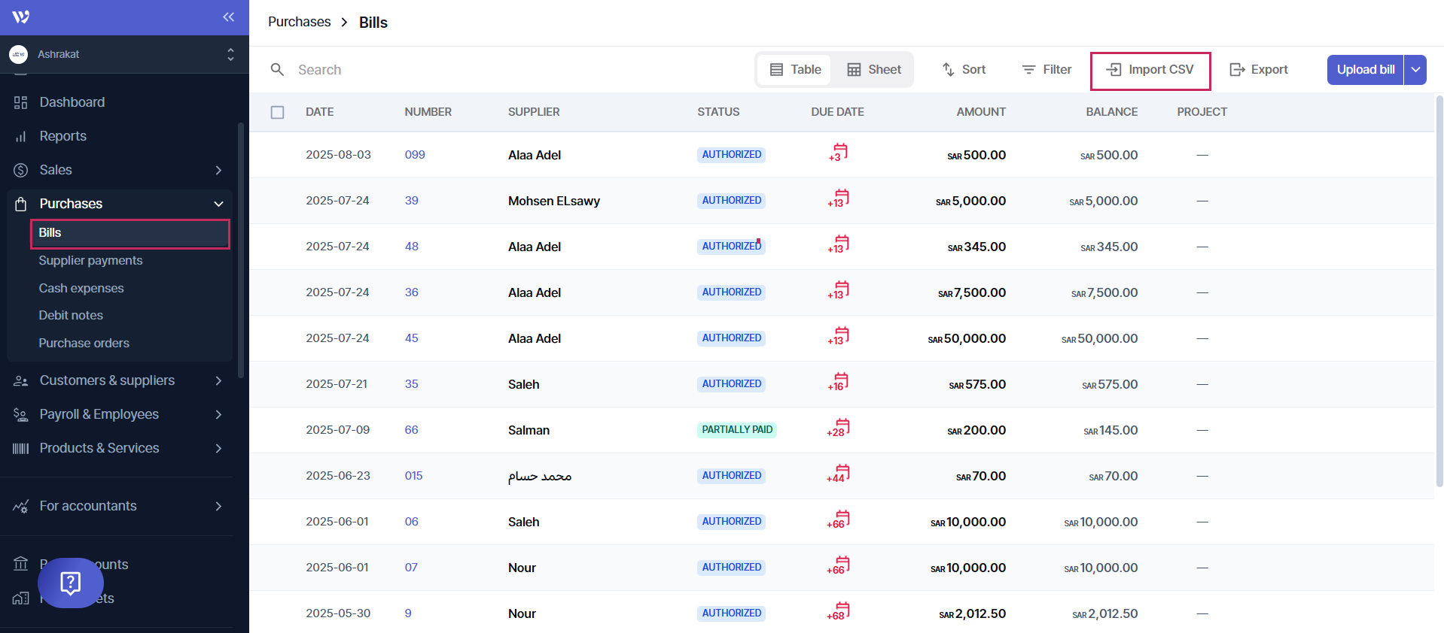Click the Dashboard icon in sidebar
1444x633 pixels.
21,102
